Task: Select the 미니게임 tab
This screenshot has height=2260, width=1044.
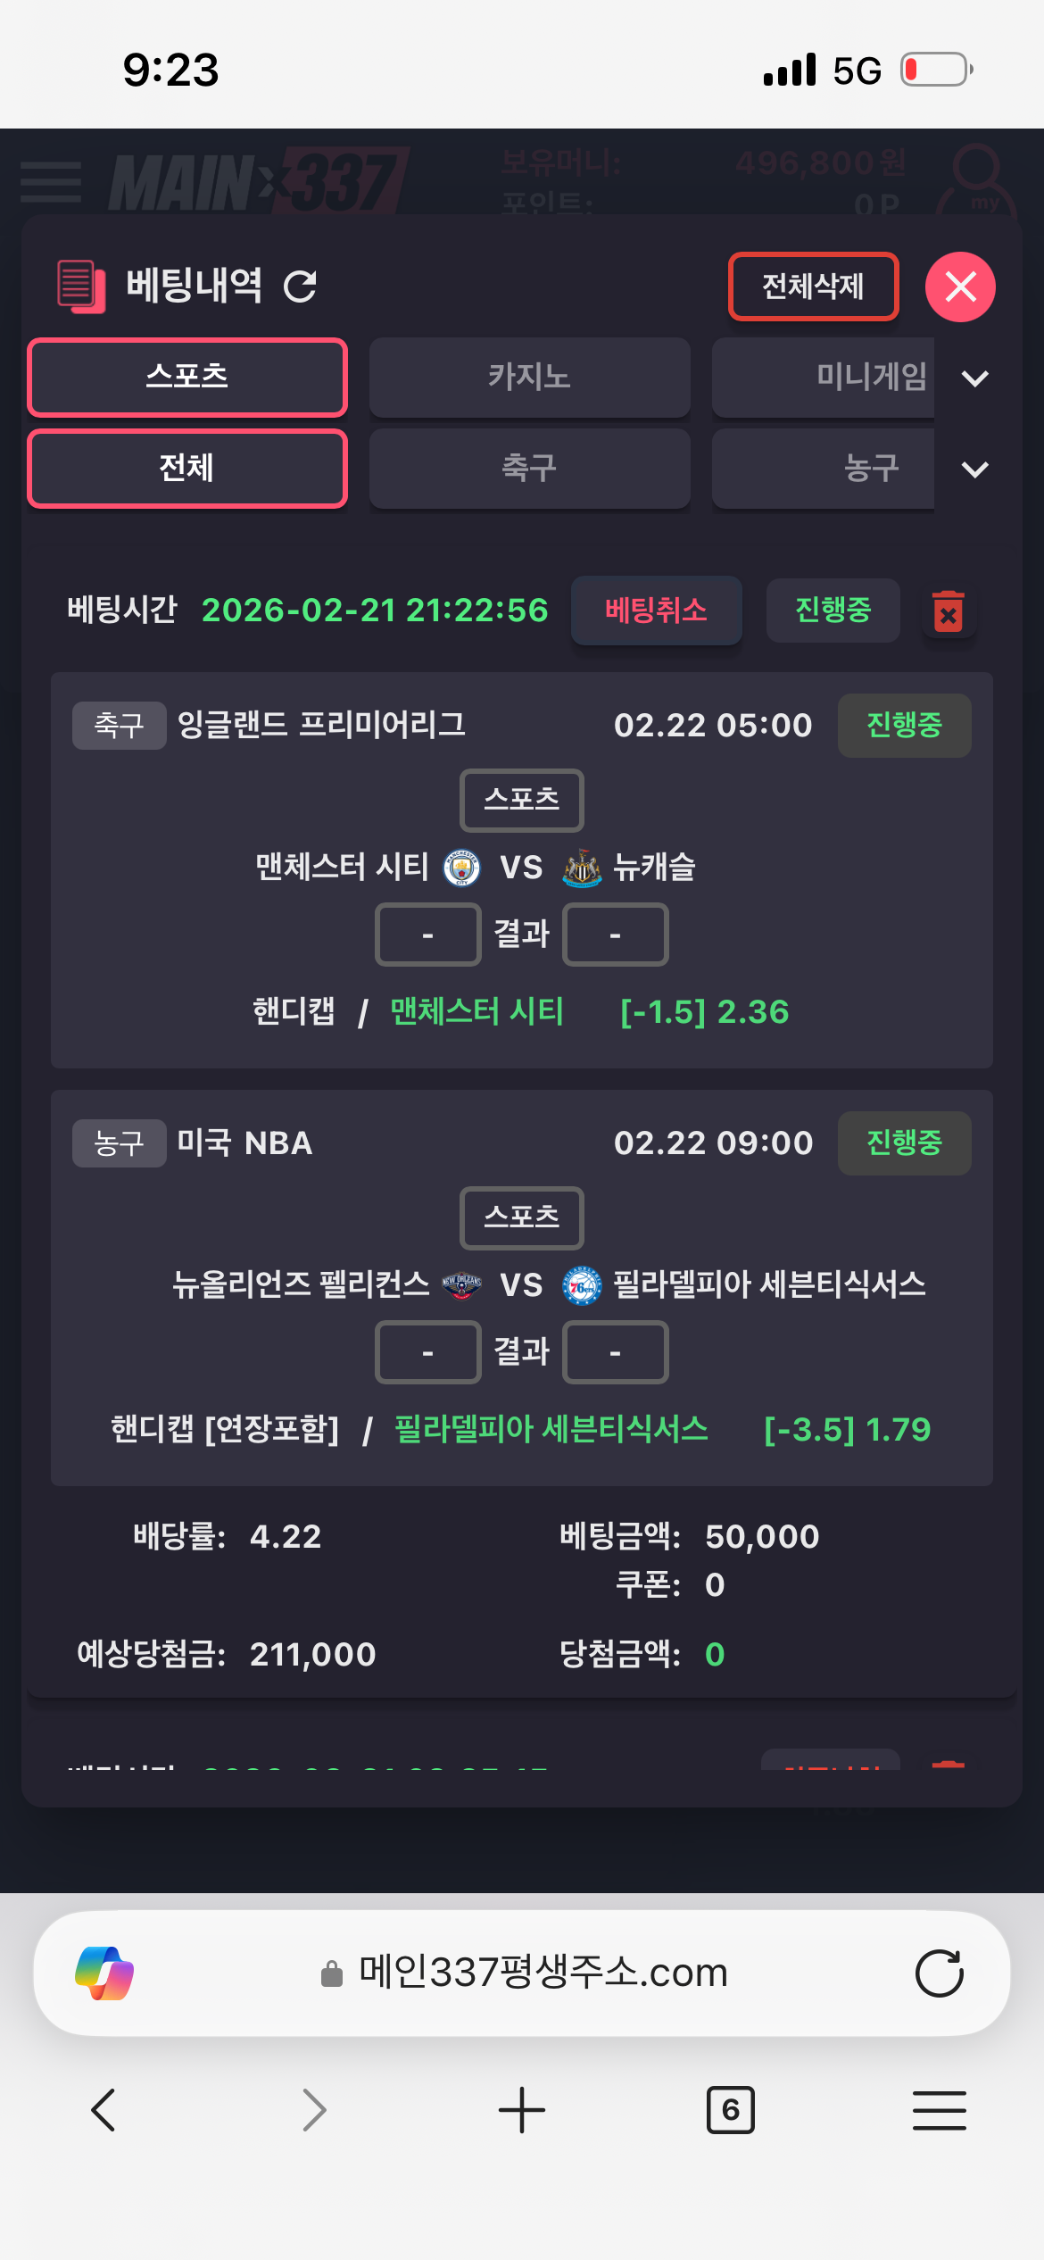Action: tap(823, 377)
